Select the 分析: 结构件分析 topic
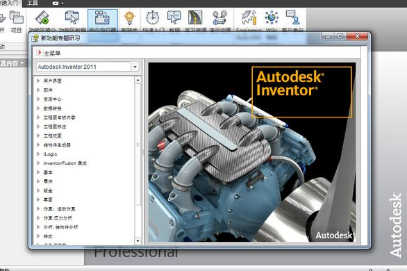407x271 pixels. click(60, 227)
